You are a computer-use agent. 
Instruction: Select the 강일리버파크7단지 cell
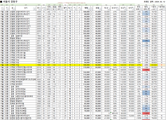[26, 21]
